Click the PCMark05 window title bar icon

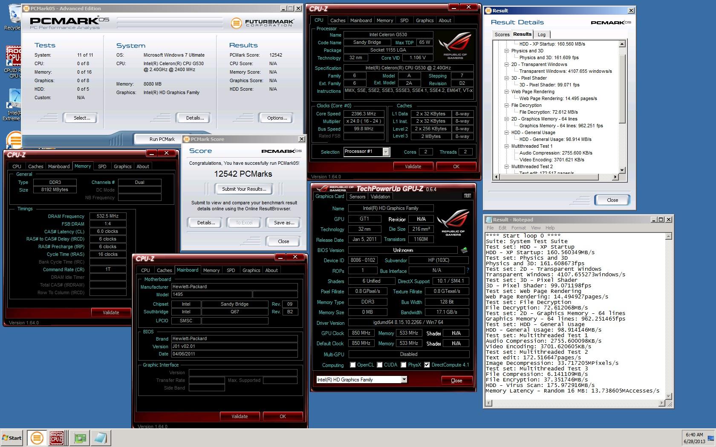click(x=26, y=9)
